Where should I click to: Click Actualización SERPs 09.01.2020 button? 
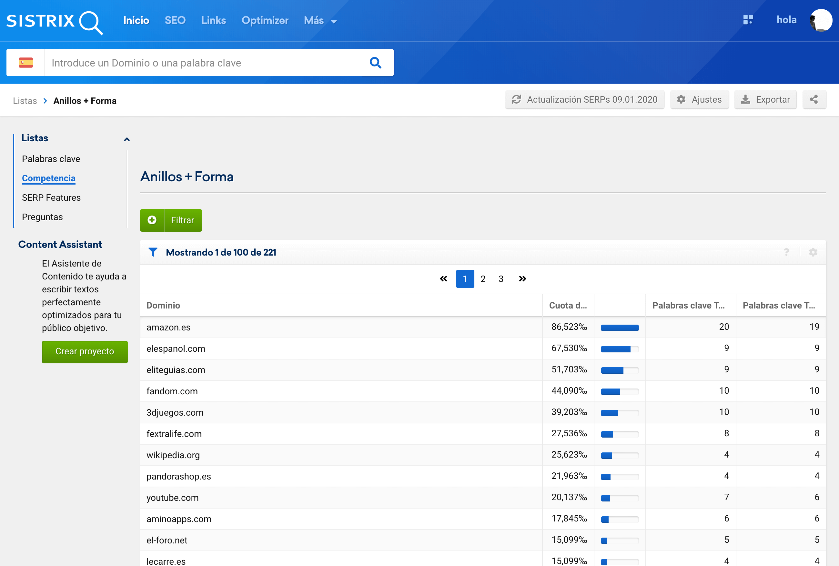pos(585,100)
